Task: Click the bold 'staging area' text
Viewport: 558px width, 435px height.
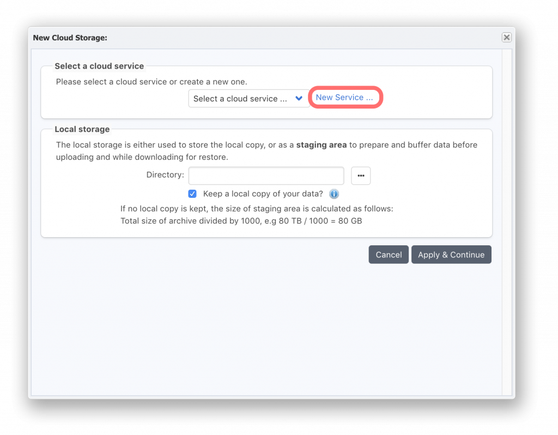Action: point(322,145)
